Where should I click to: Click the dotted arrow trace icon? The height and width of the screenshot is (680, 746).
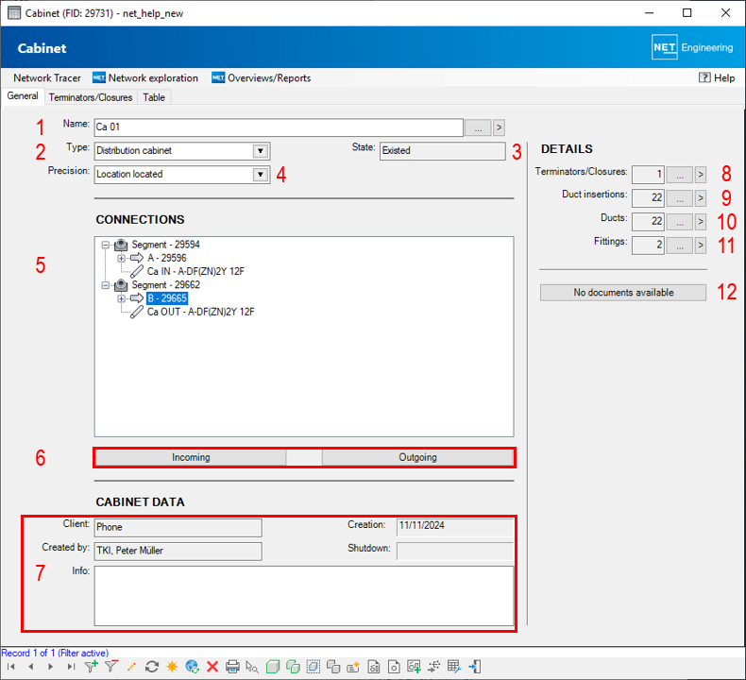(433, 667)
